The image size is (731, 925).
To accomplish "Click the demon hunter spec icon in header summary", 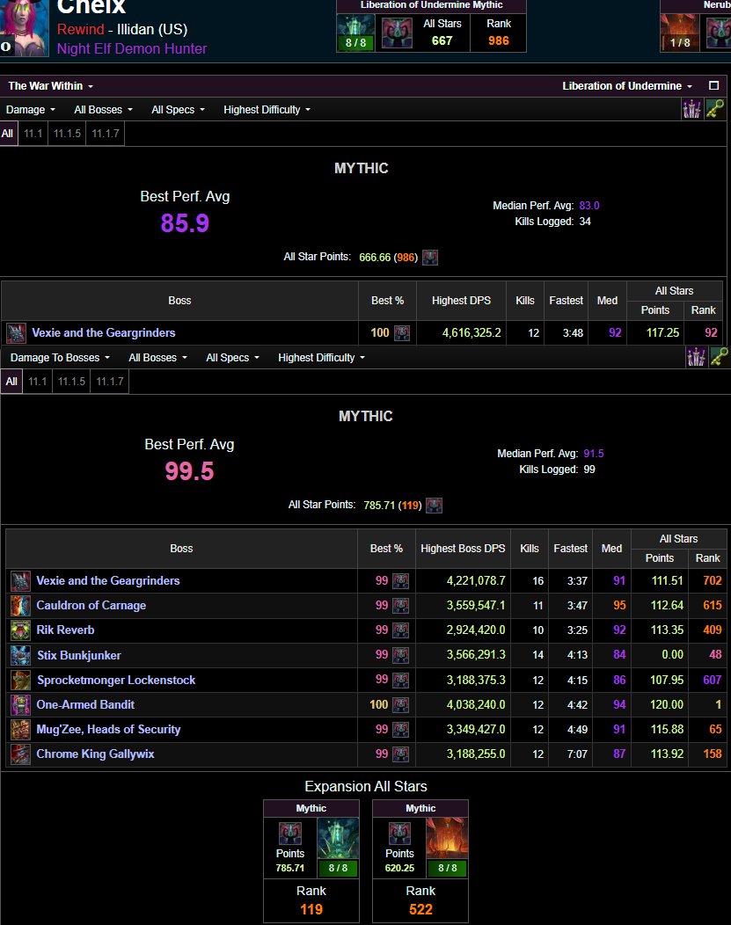I will (x=397, y=33).
